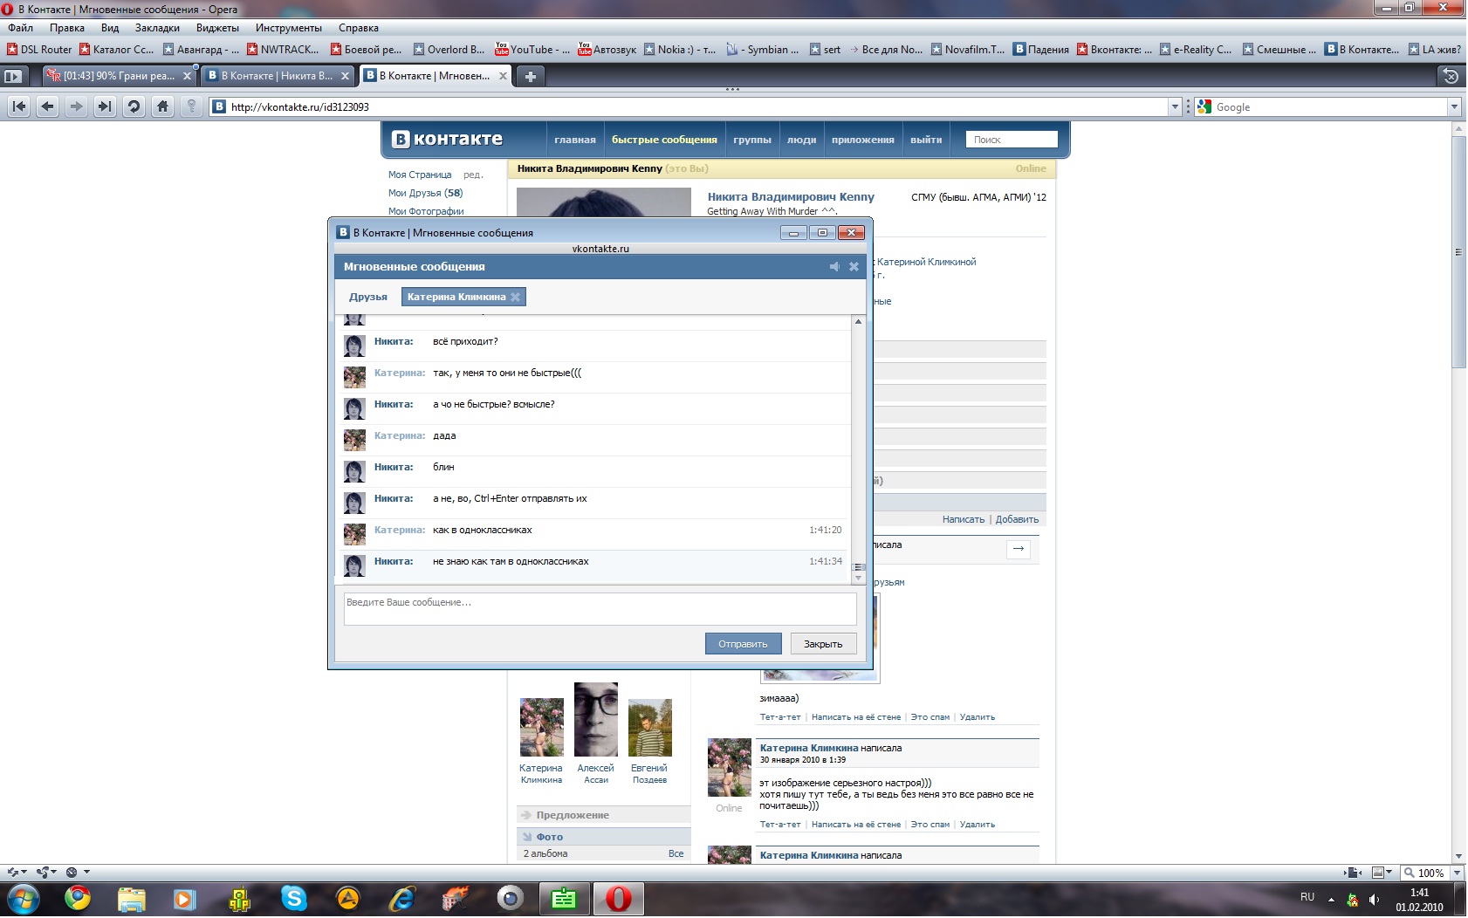The image size is (1468, 918).
Task: Open the Файл menu
Action: pyautogui.click(x=21, y=28)
